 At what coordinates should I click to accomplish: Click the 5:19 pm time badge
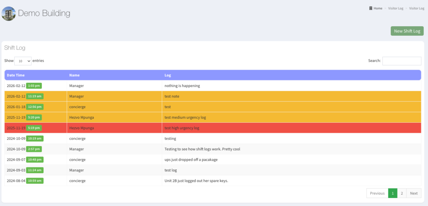tap(34, 128)
